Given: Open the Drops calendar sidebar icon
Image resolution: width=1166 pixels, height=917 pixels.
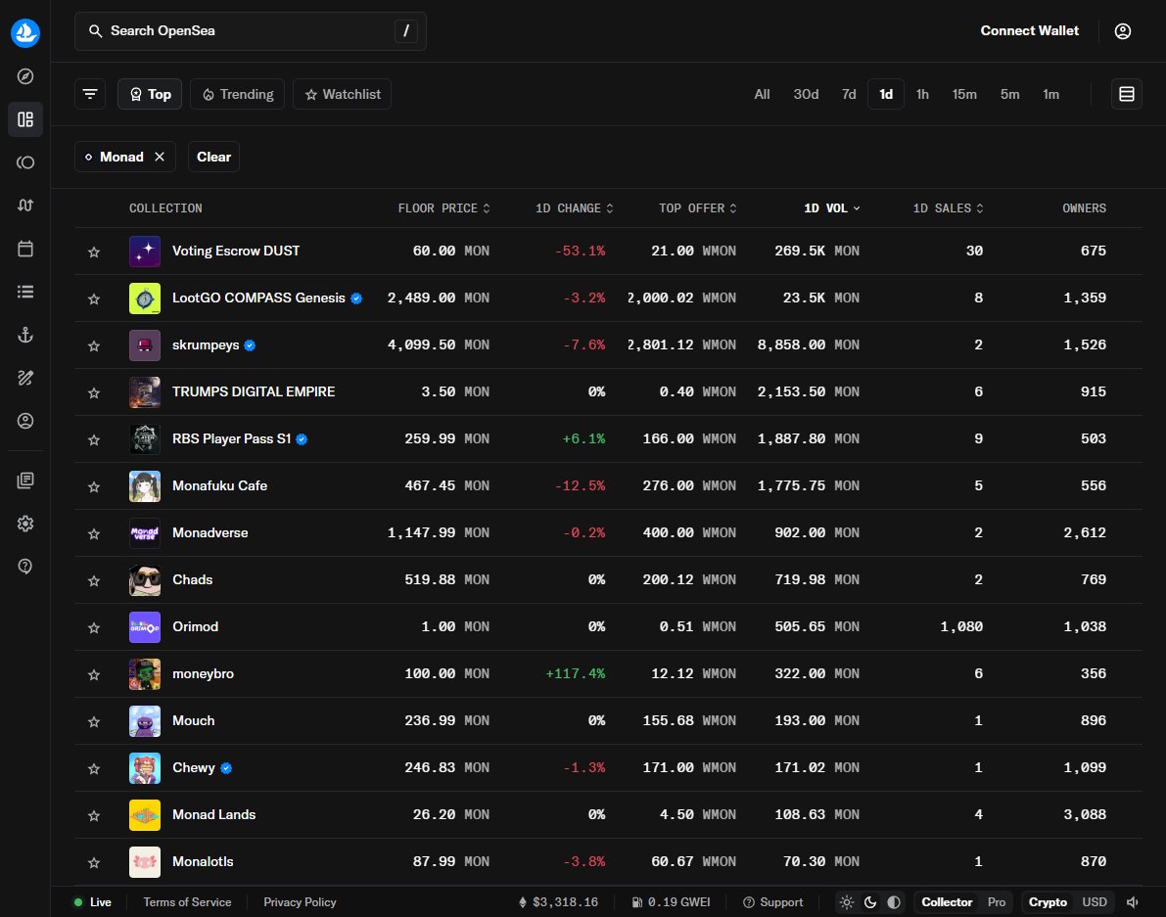Looking at the screenshot, I should click(25, 249).
